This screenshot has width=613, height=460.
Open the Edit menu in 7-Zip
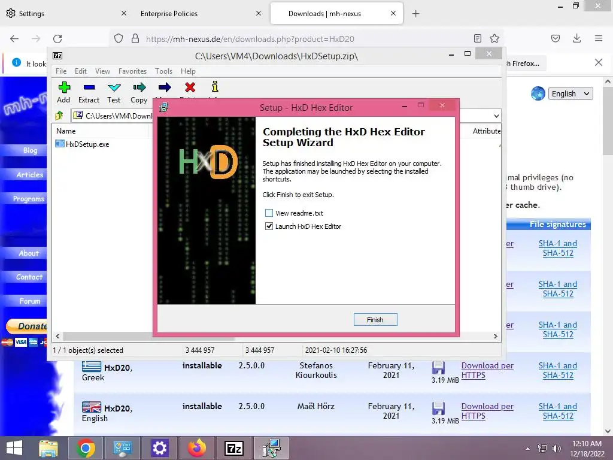coord(81,71)
